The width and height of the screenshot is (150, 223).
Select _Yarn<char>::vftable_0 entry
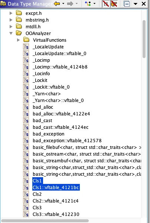pos(58,100)
